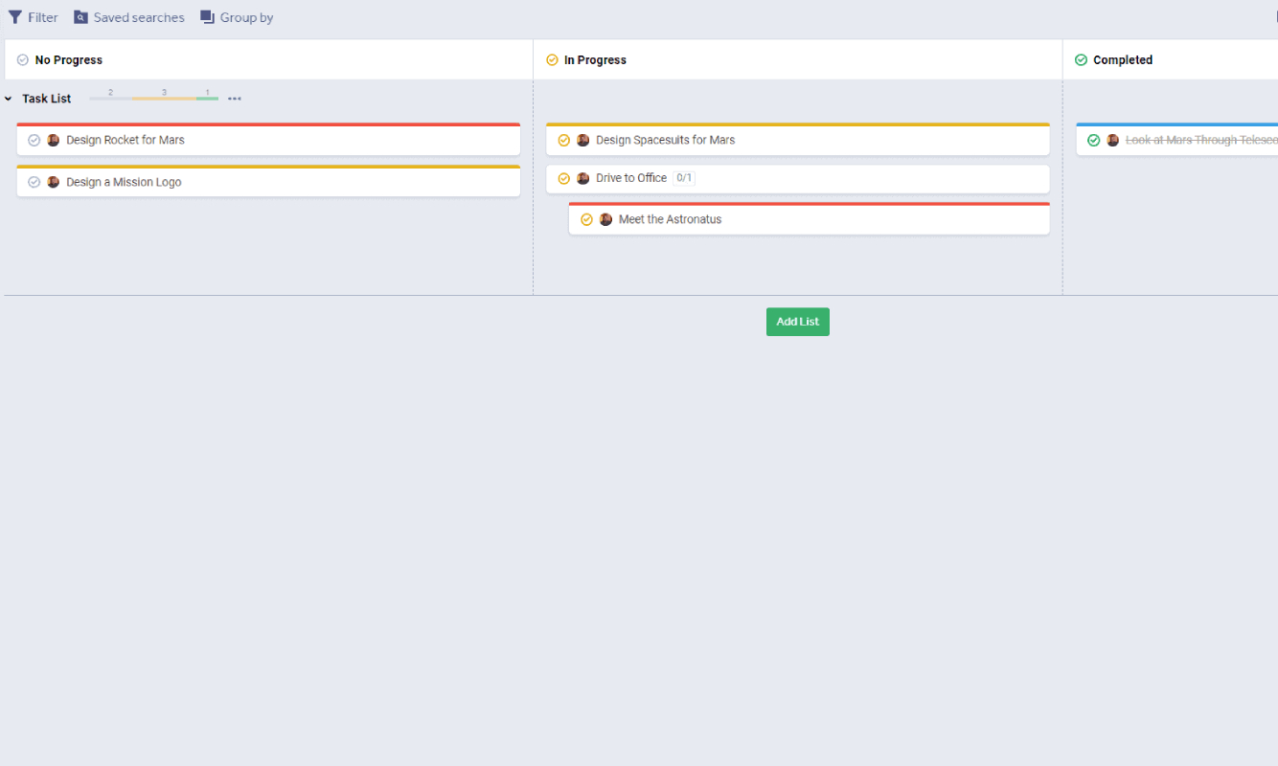This screenshot has width=1278, height=766.
Task: Toggle status check on Drive to Office
Action: (x=564, y=178)
